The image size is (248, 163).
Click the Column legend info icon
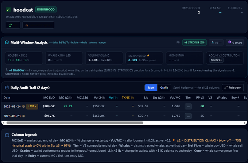click(x=7, y=135)
